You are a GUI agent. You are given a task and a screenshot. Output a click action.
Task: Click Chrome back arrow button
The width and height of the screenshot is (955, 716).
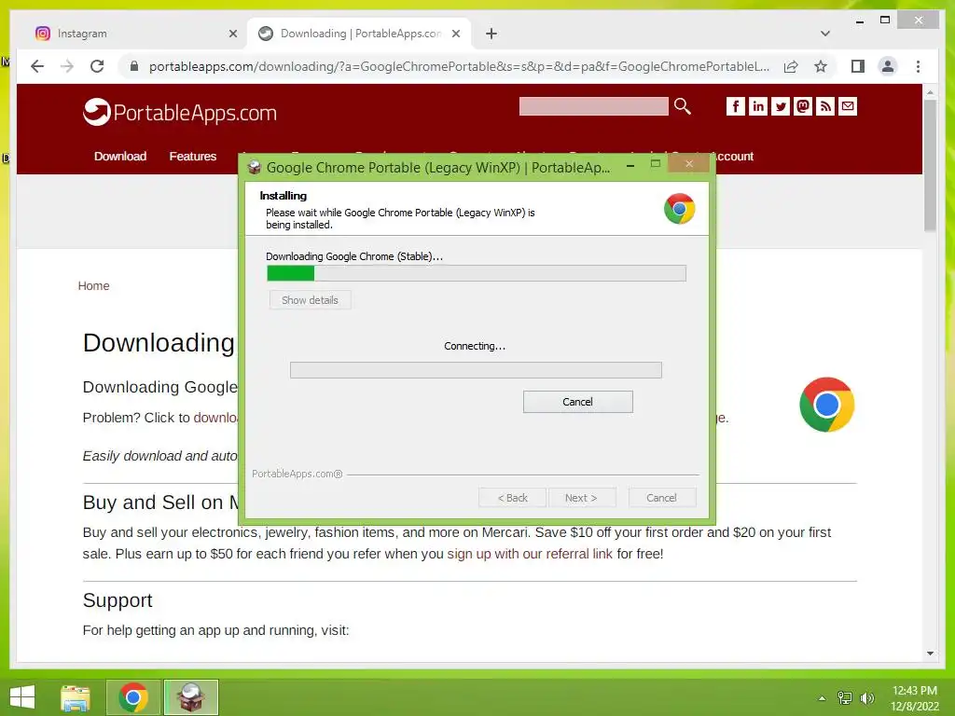point(37,66)
